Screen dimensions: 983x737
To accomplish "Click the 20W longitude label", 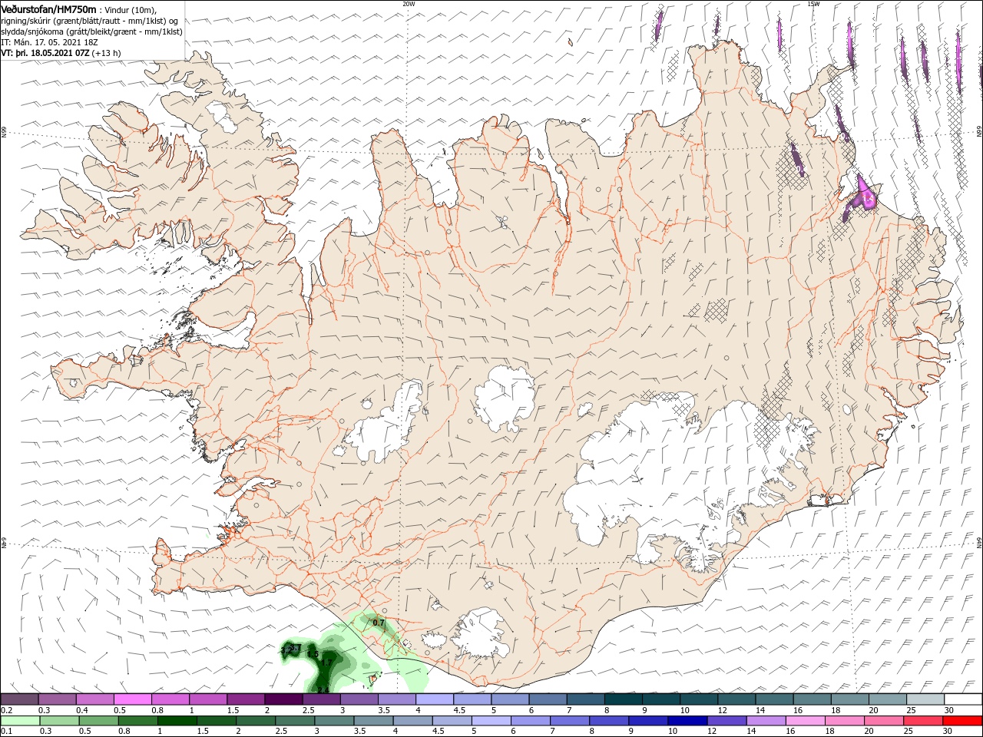I will tap(409, 4).
